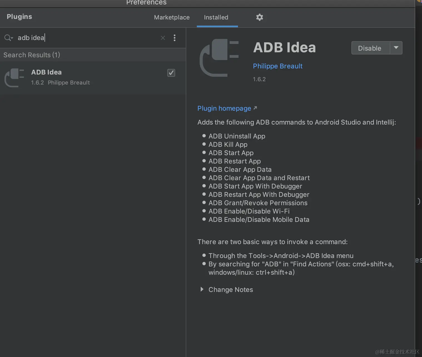Click 'ADB Clear App Data' list item
The width and height of the screenshot is (422, 357).
240,170
